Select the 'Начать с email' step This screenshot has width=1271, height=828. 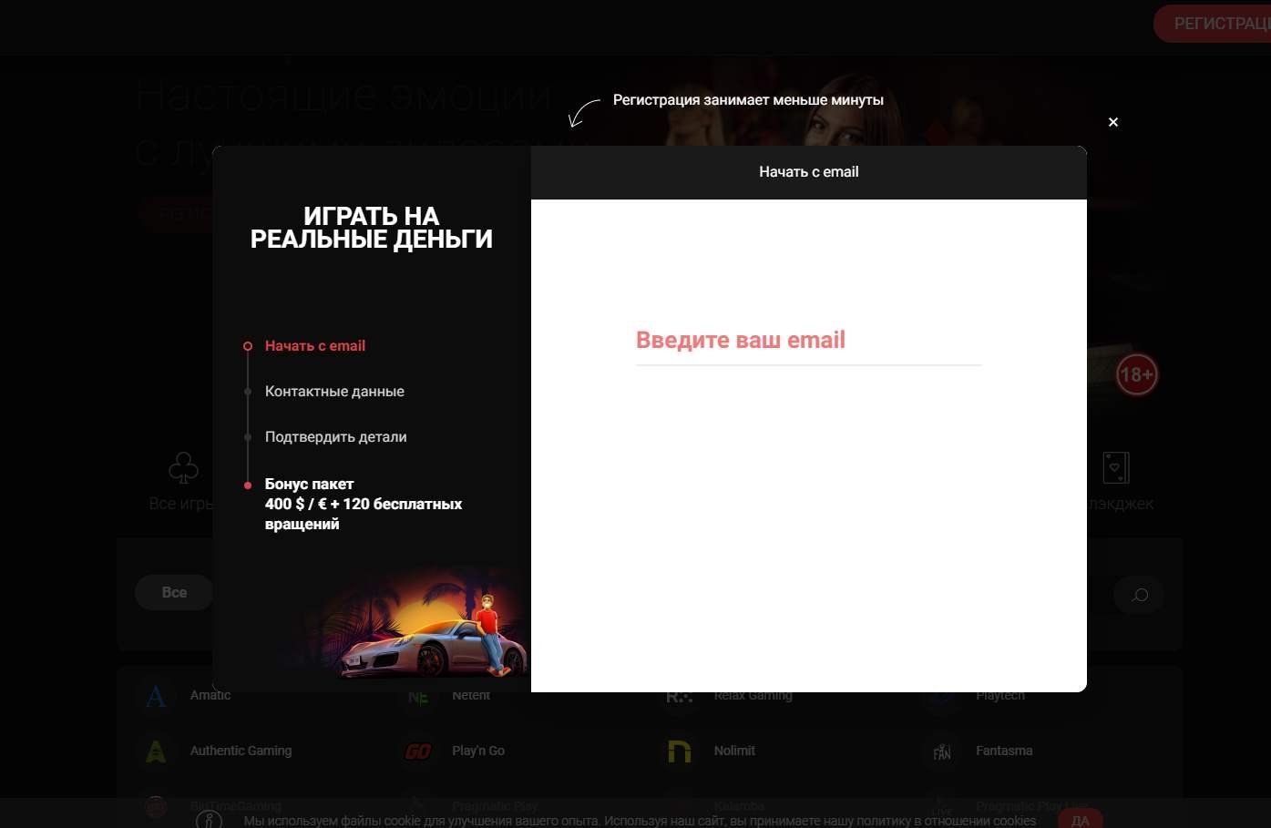coord(314,346)
